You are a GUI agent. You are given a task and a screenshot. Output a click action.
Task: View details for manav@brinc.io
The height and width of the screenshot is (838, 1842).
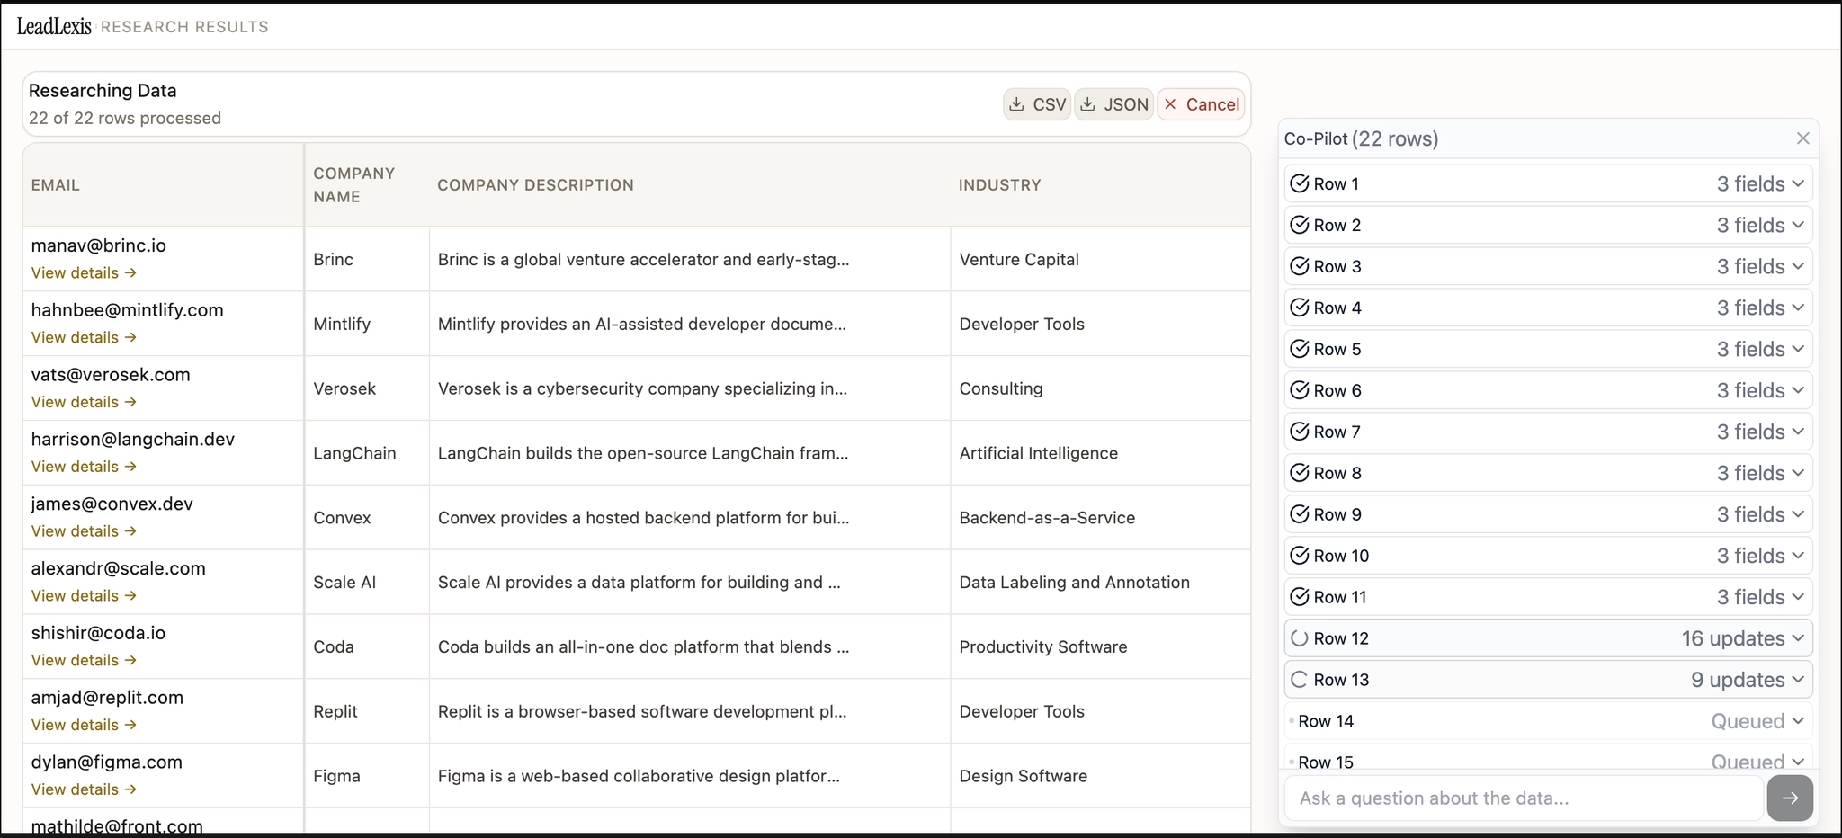click(84, 272)
